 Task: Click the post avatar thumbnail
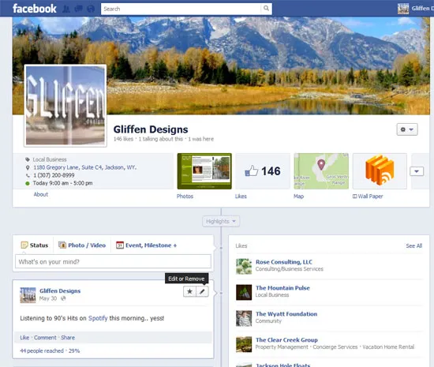(x=28, y=295)
